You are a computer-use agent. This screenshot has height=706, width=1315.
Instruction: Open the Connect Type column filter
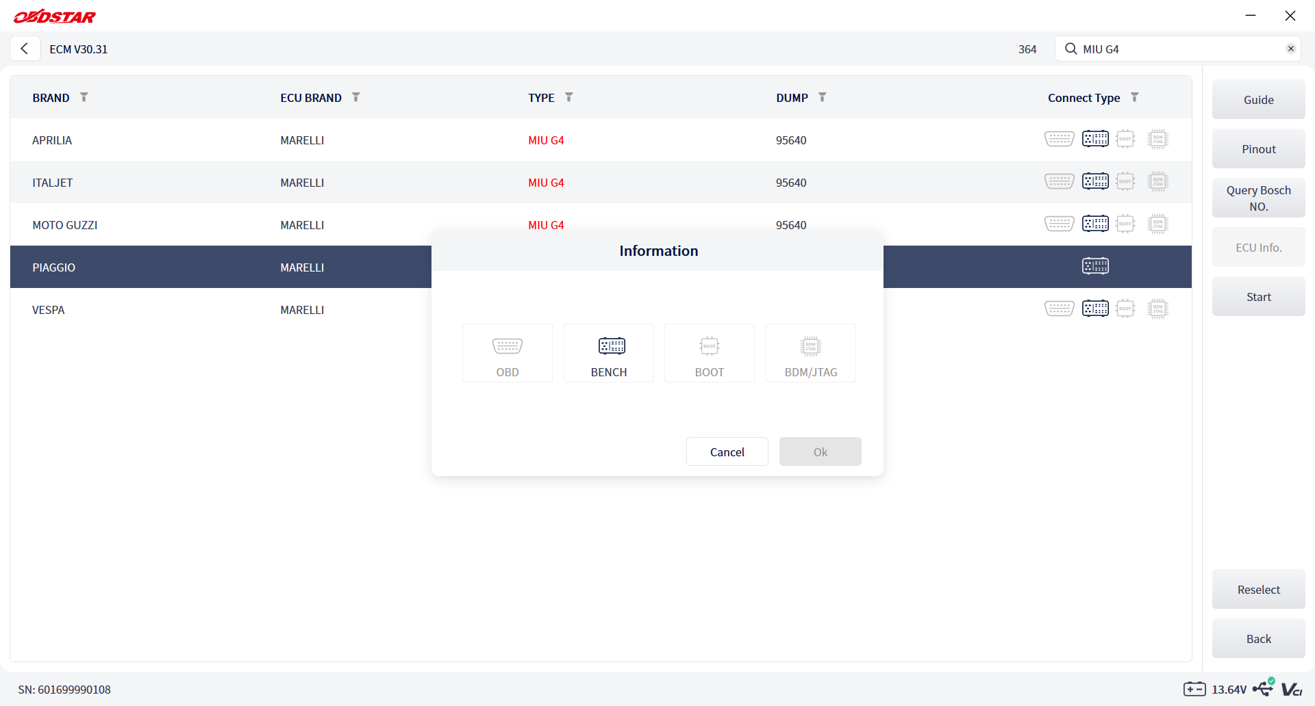pyautogui.click(x=1135, y=97)
